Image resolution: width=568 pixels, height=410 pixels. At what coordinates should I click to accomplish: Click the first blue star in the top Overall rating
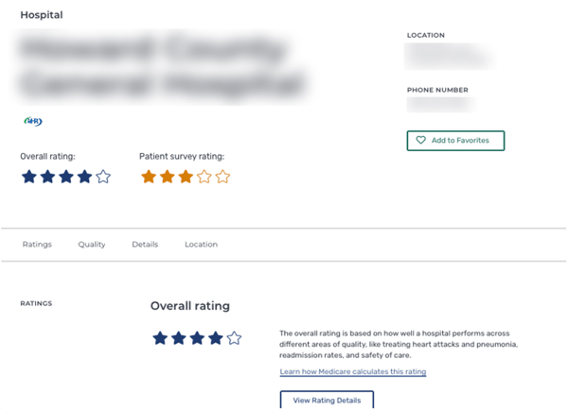pos(29,177)
